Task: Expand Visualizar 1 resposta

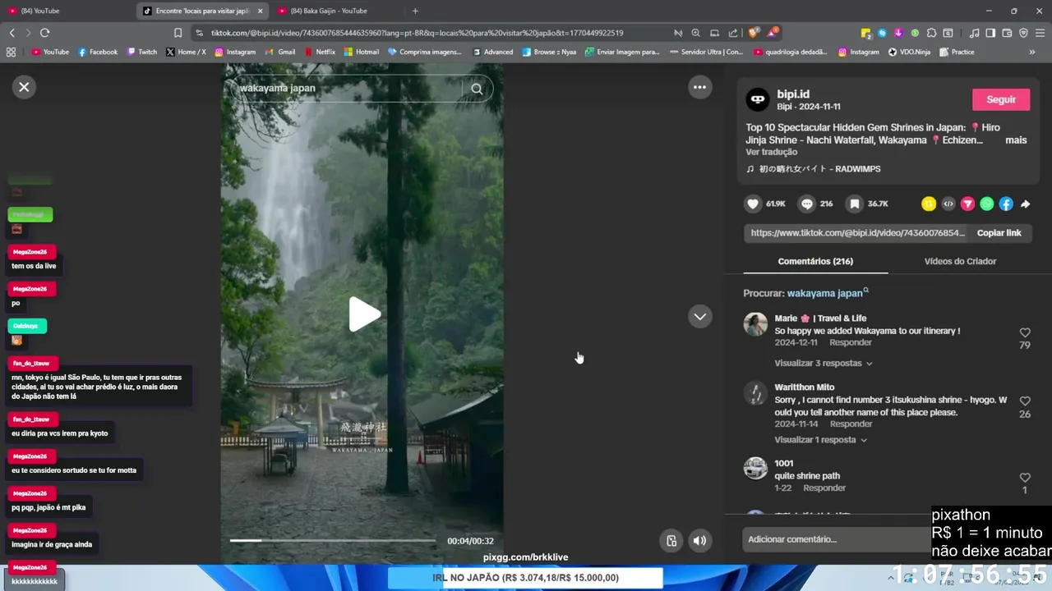Action: (819, 440)
